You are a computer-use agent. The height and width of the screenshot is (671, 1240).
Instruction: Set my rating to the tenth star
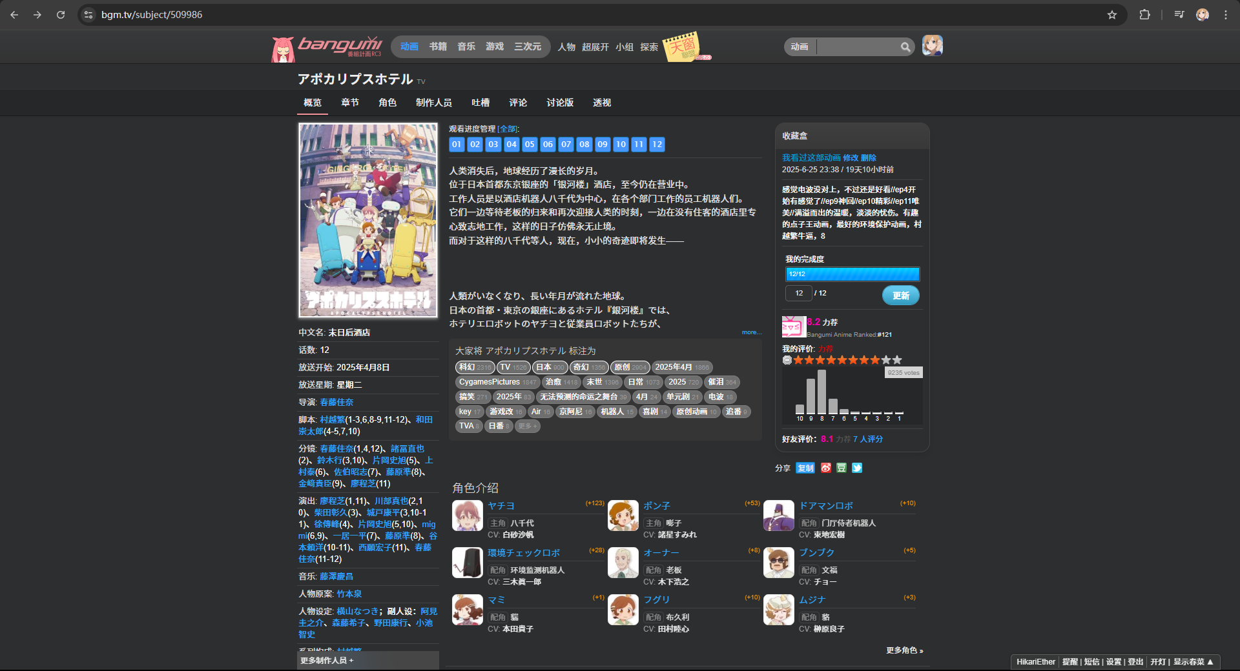click(897, 360)
